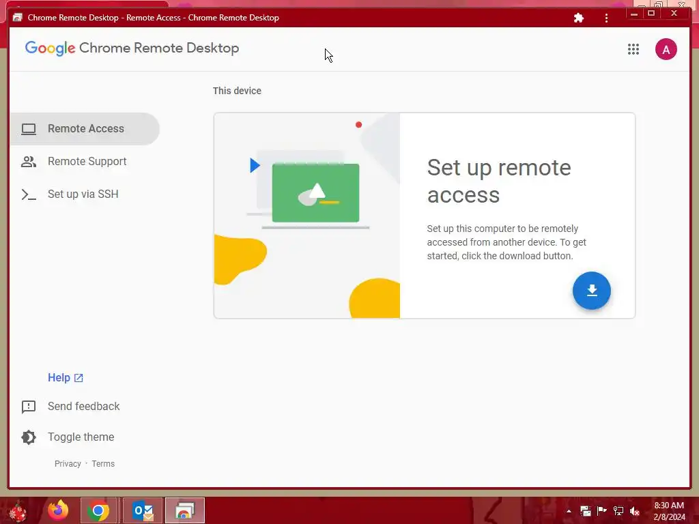The width and height of the screenshot is (699, 524).
Task: Click the setup illustration image
Action: (x=306, y=216)
